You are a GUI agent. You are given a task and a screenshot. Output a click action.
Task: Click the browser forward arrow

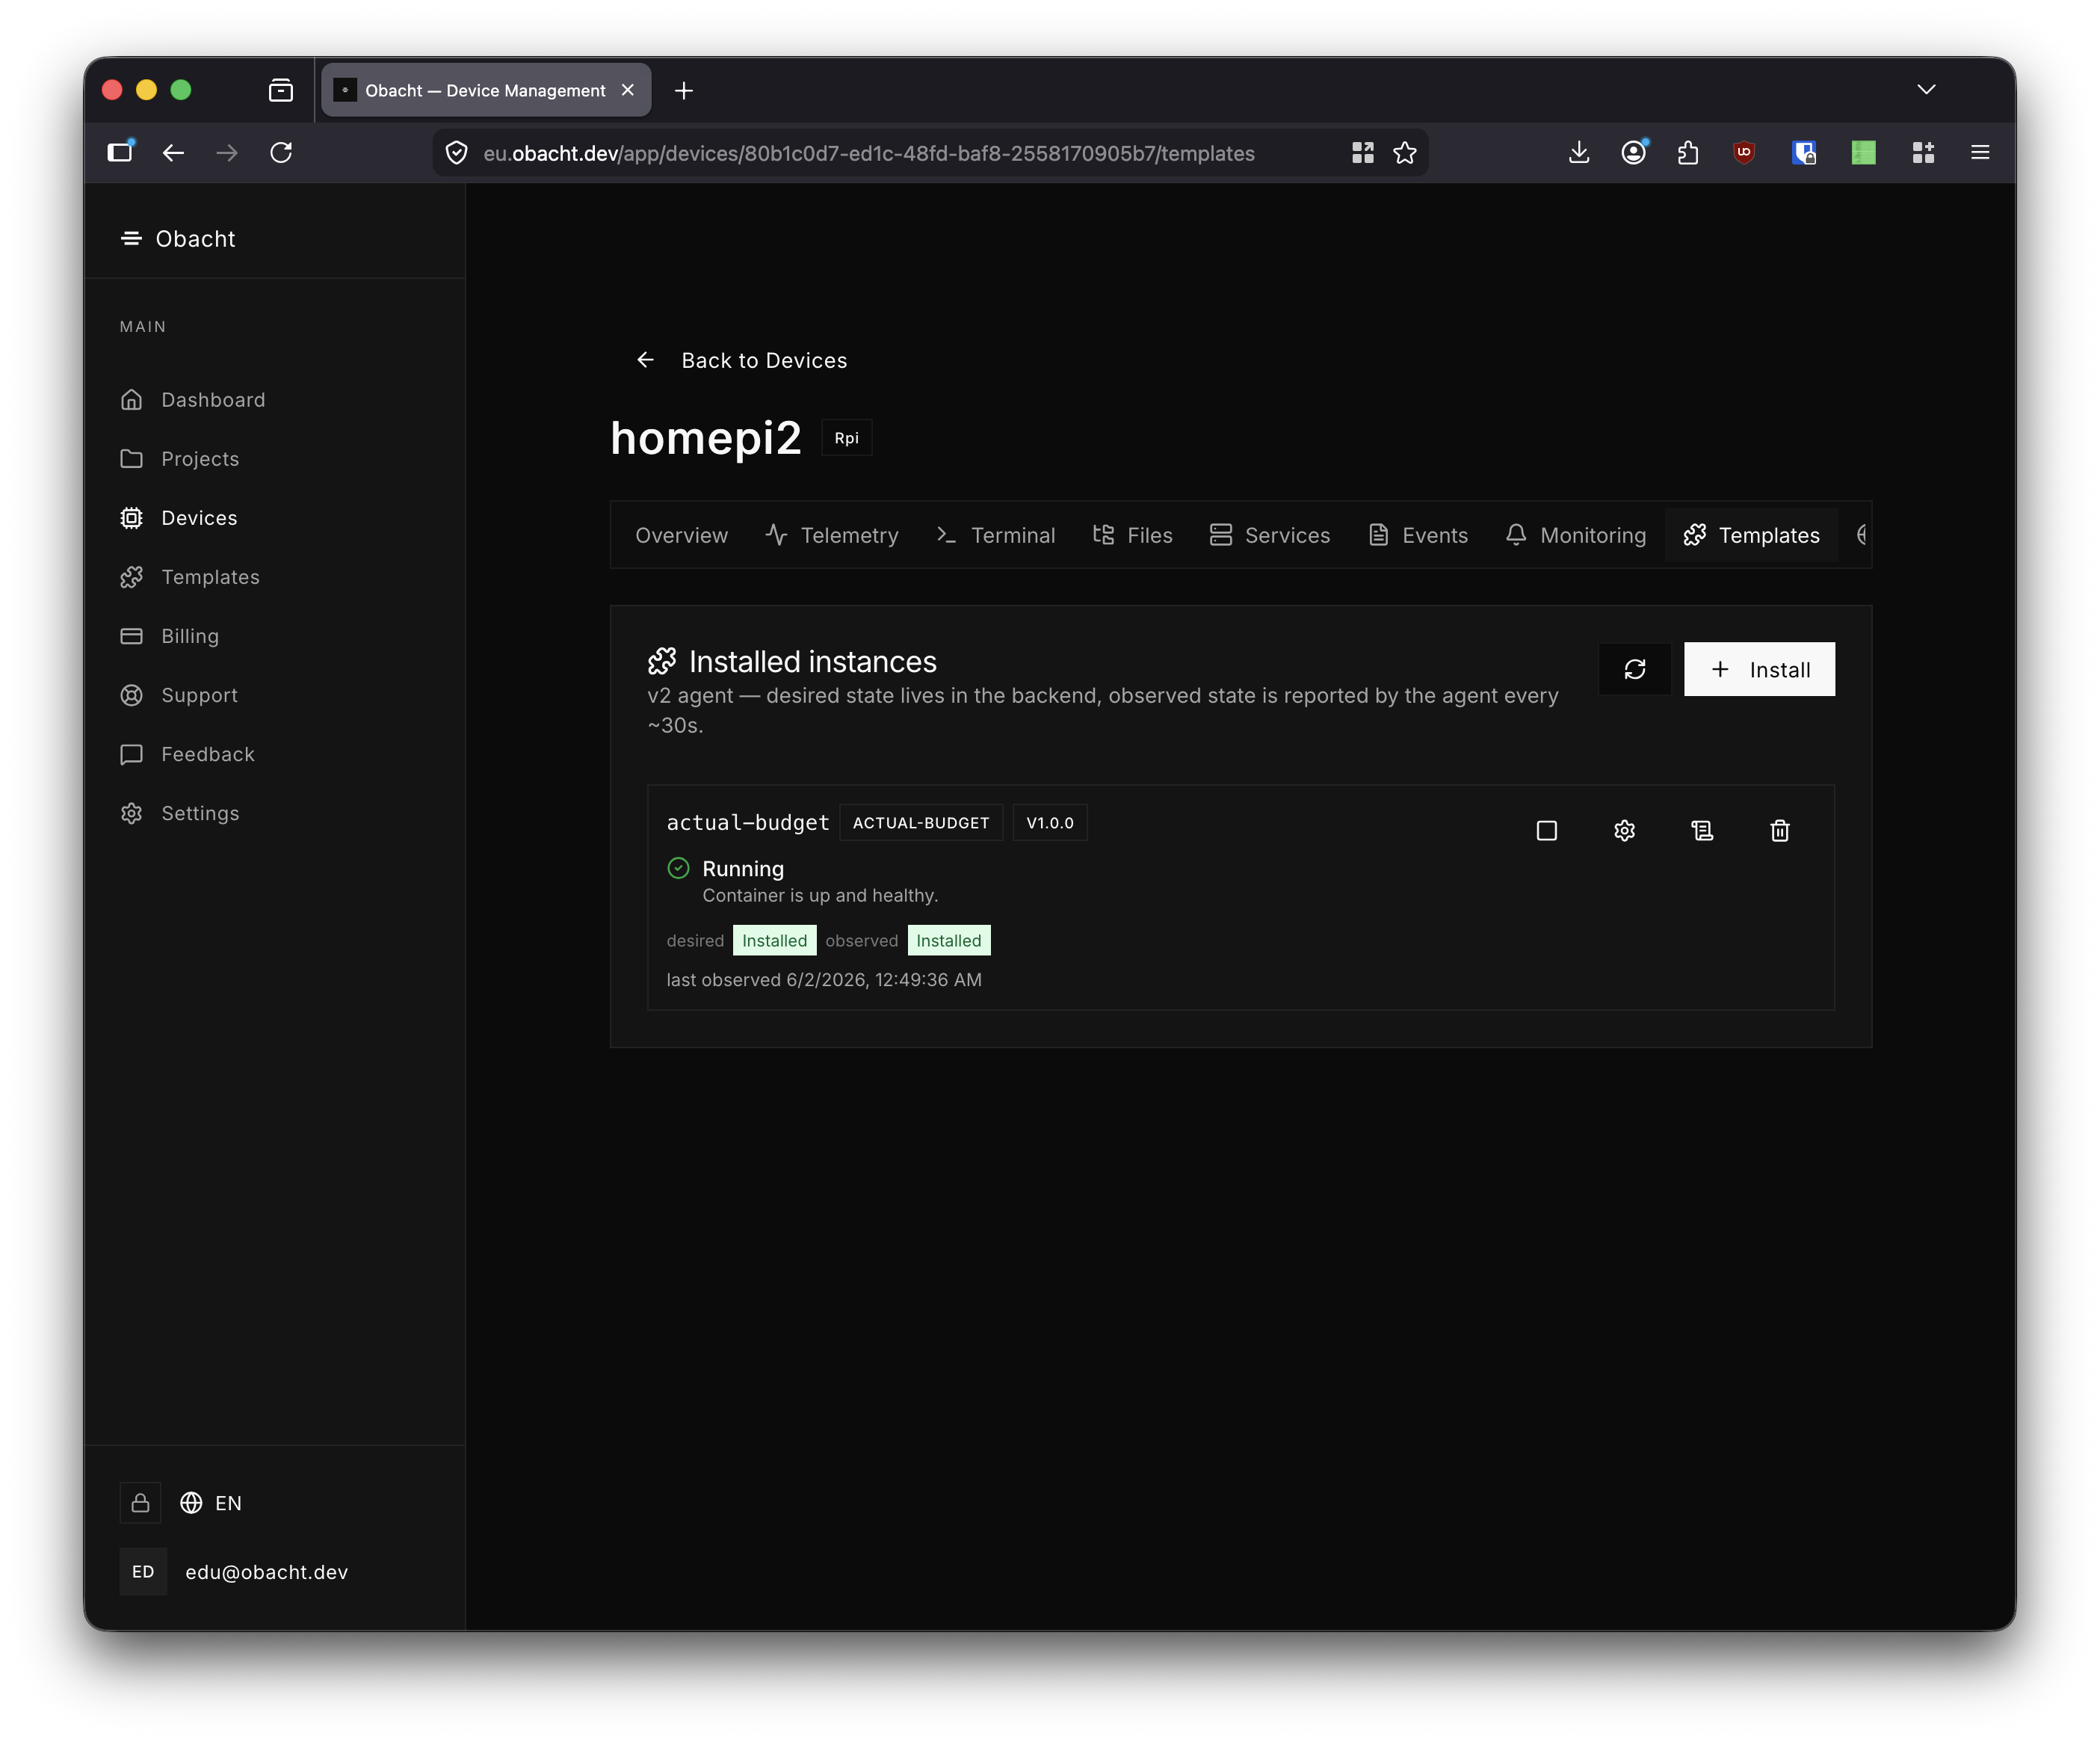point(227,153)
